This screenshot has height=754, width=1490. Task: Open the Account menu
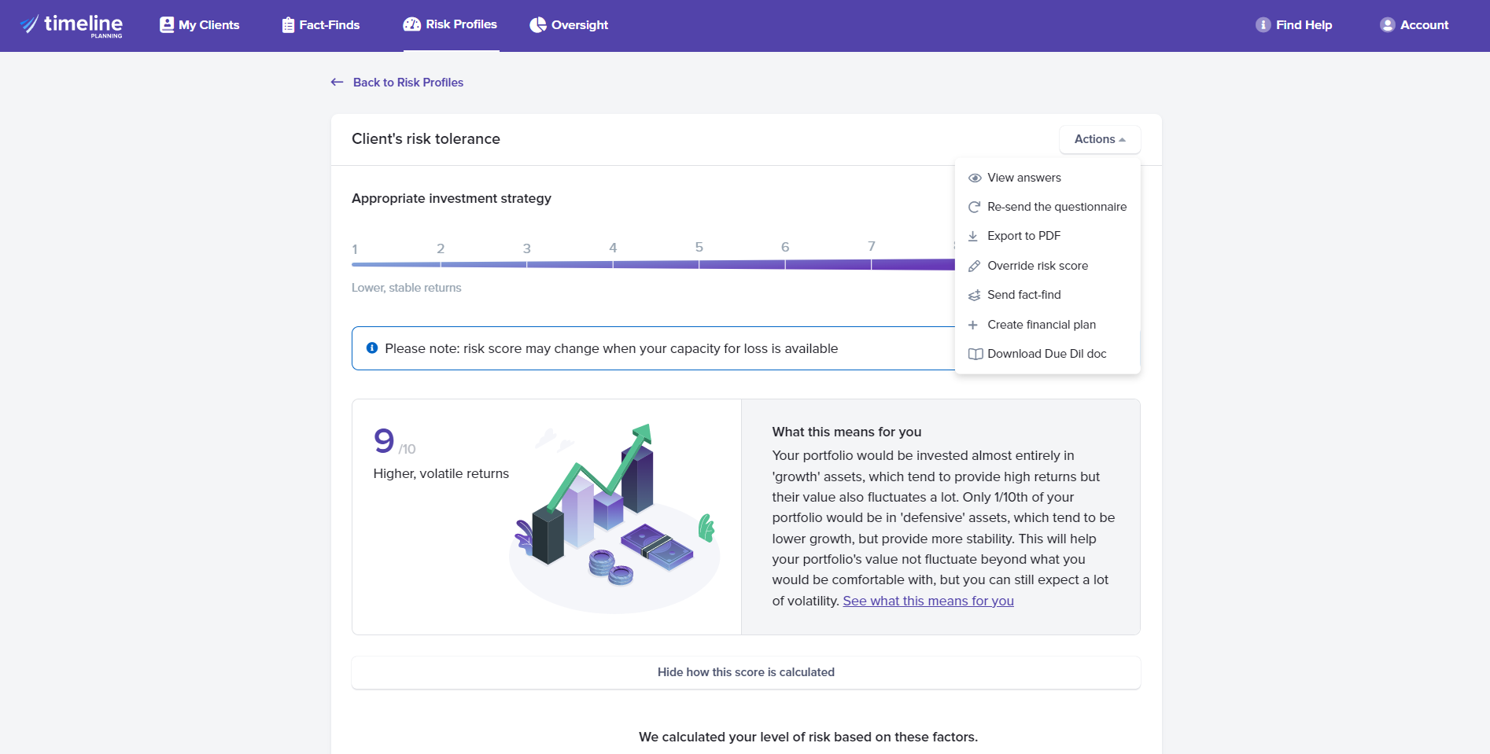coord(1414,25)
